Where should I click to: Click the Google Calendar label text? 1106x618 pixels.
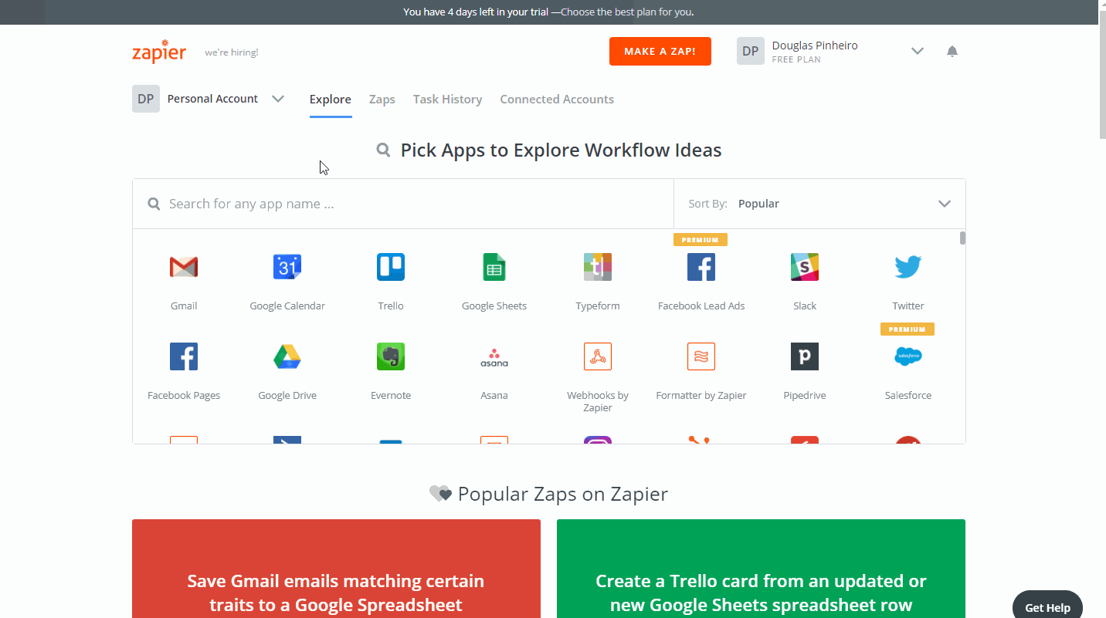pos(287,306)
